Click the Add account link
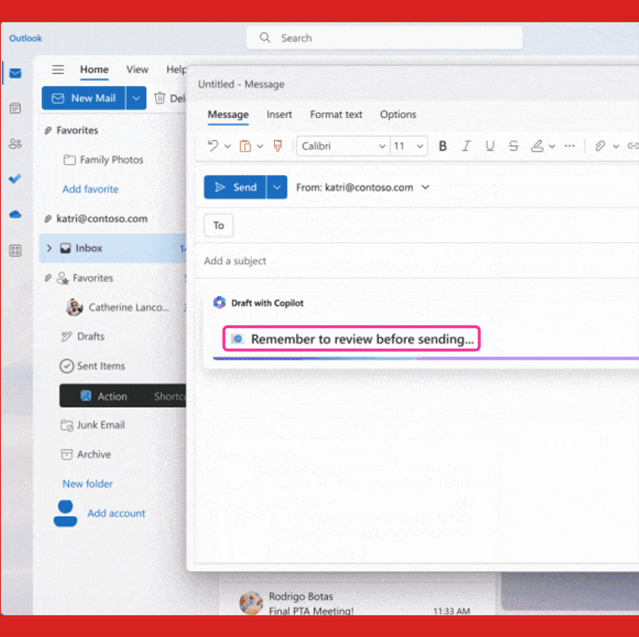Viewport: 639px width, 637px height. [116, 513]
